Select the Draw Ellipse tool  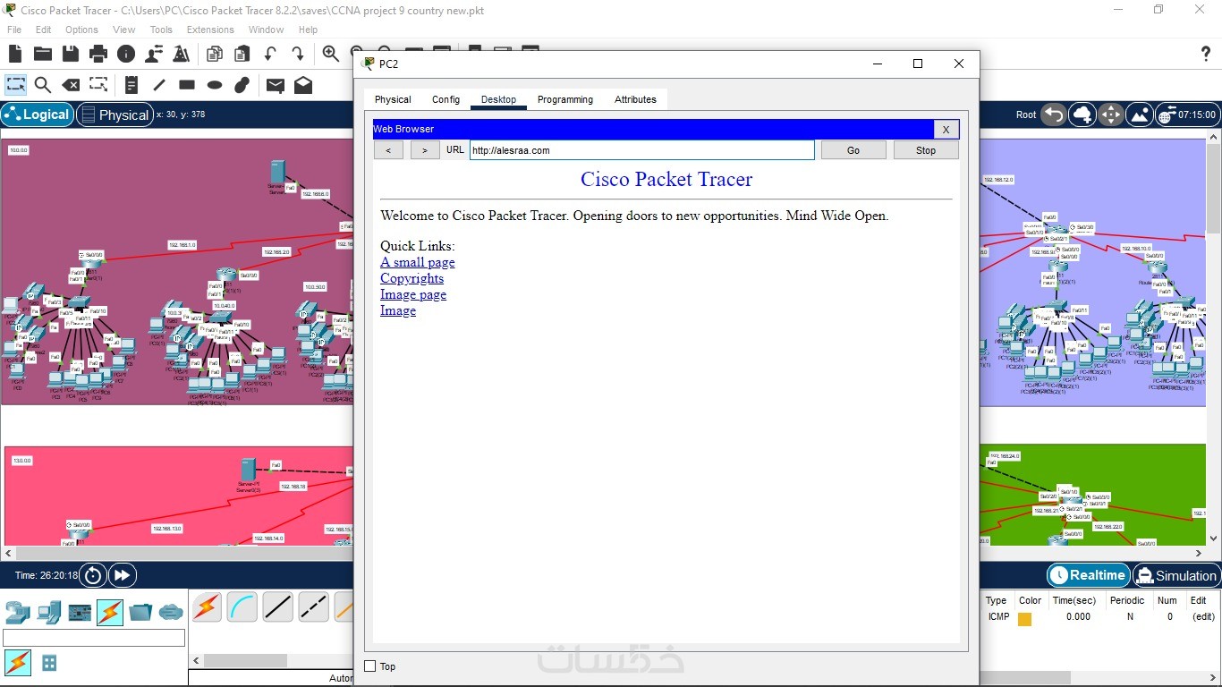tap(215, 85)
